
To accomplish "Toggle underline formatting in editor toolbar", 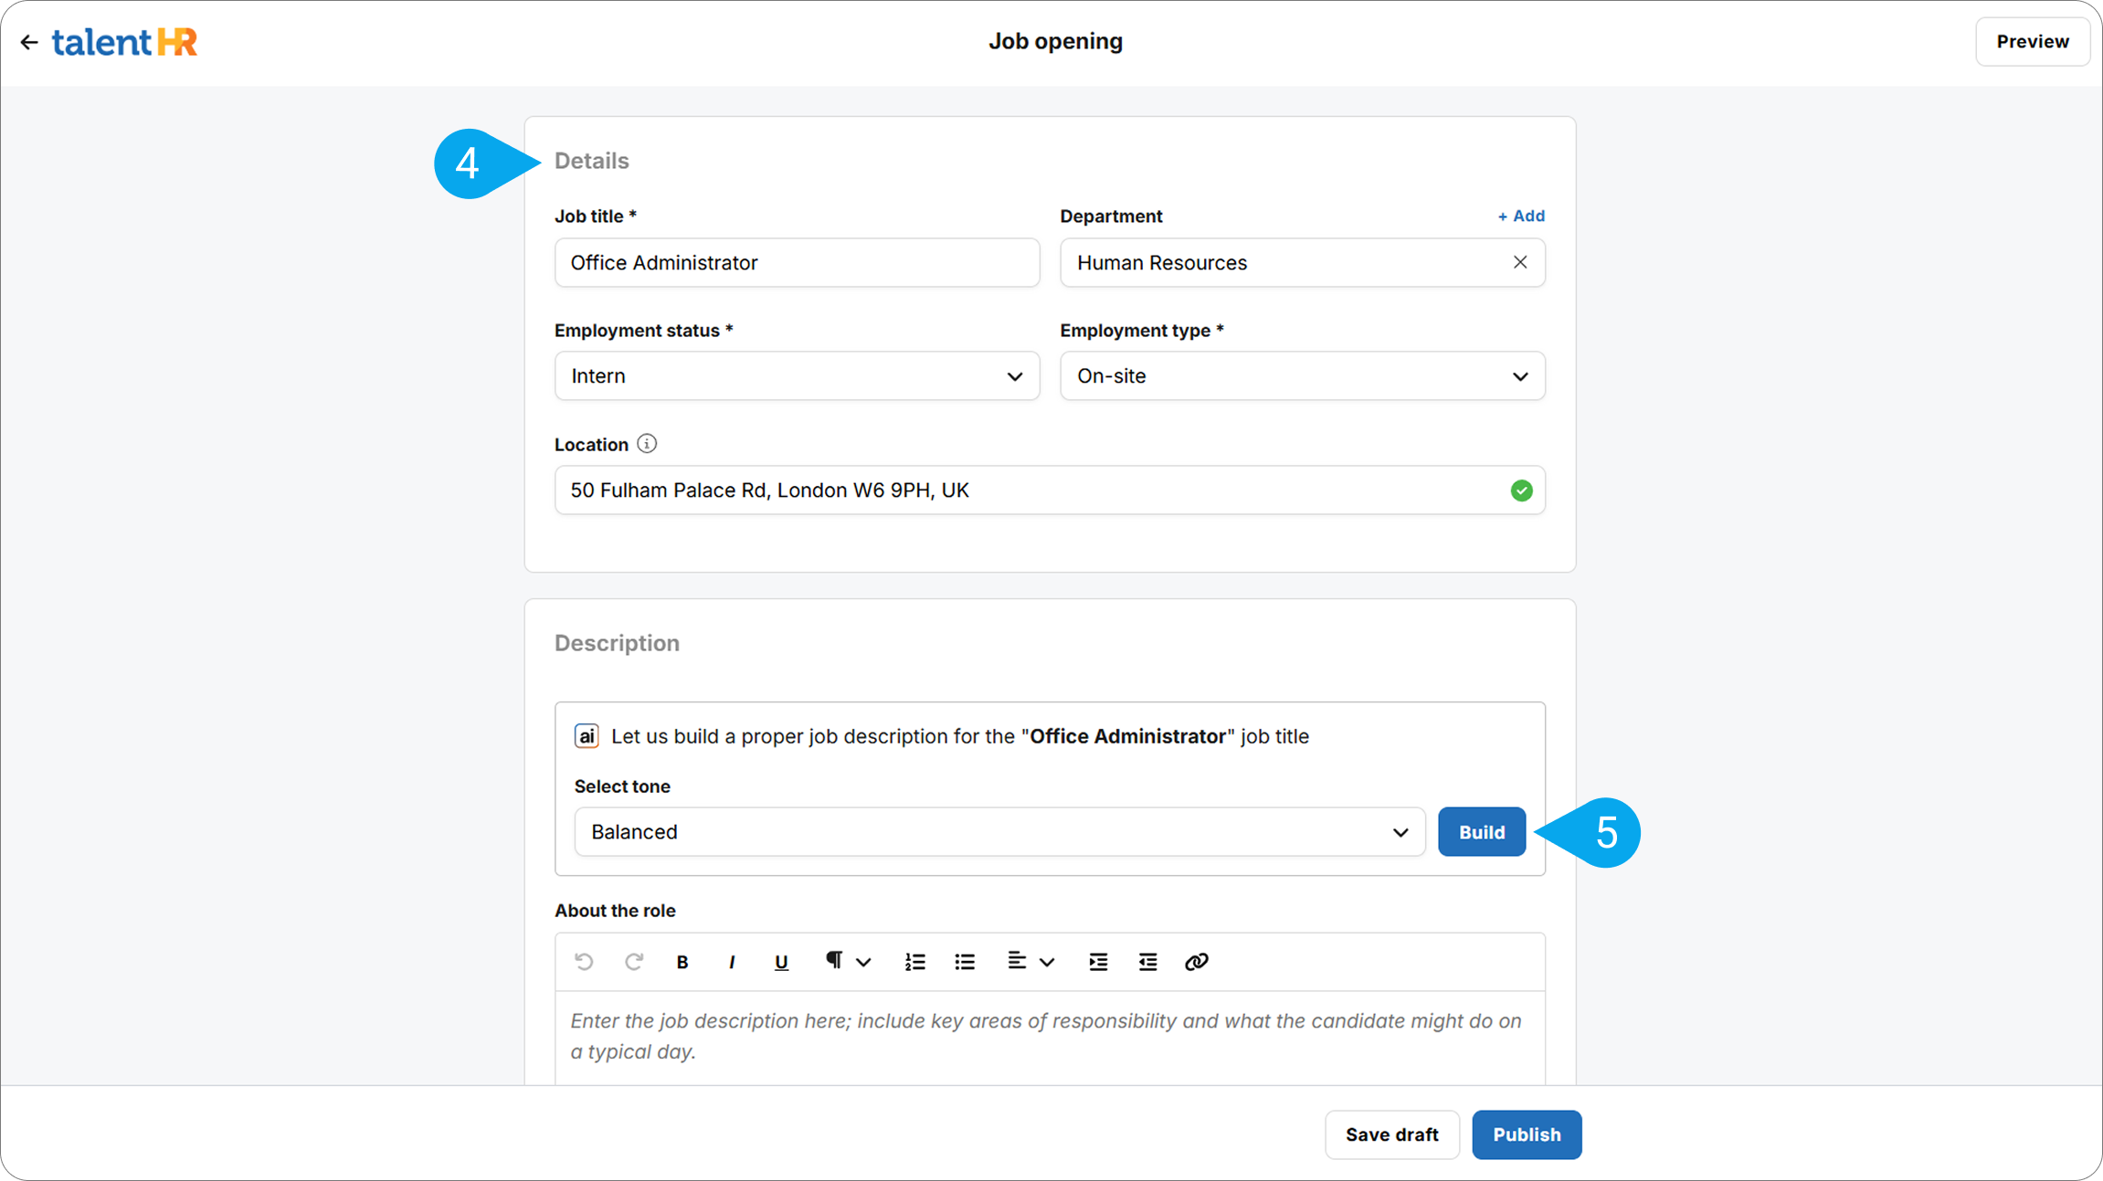I will coord(781,962).
